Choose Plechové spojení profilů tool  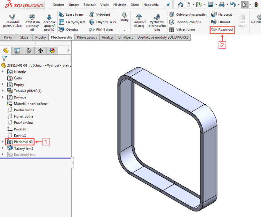[x=49, y=23]
